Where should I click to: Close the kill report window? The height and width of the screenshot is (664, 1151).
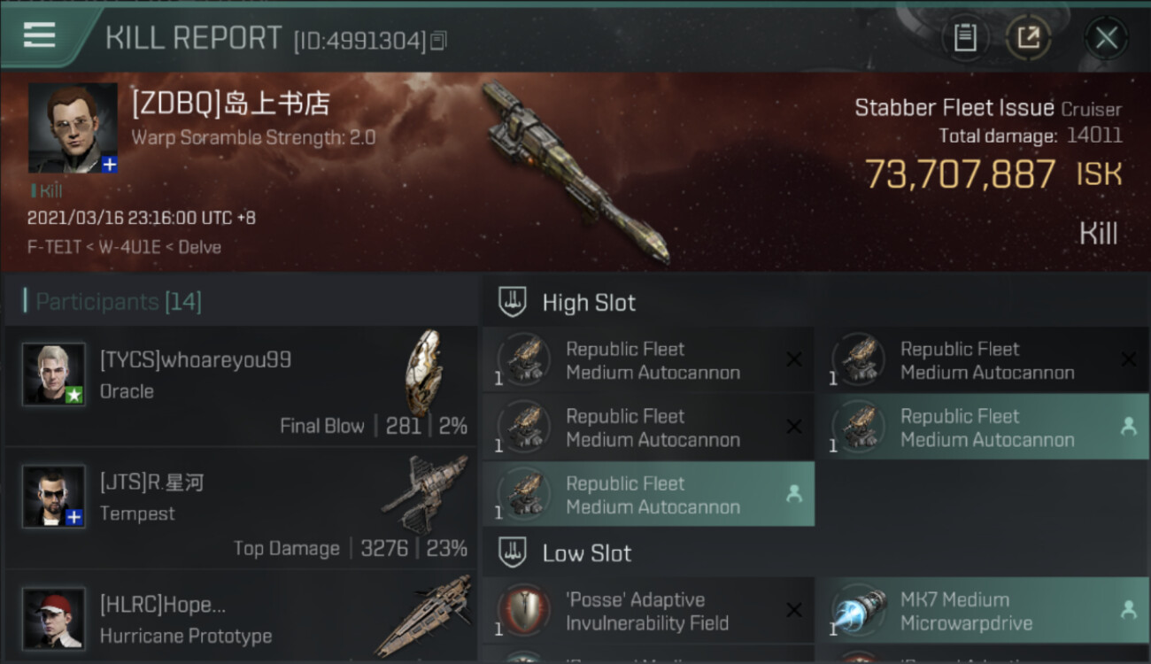(x=1106, y=38)
